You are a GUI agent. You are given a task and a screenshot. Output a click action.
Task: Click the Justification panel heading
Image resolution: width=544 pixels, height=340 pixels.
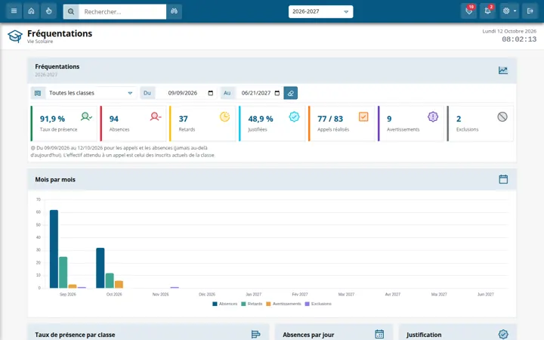[424, 335]
